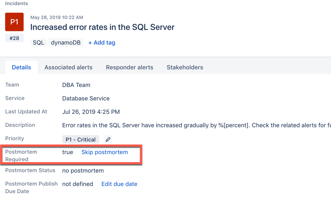Click the Edit due date link
This screenshot has height=197, width=331.
click(119, 184)
